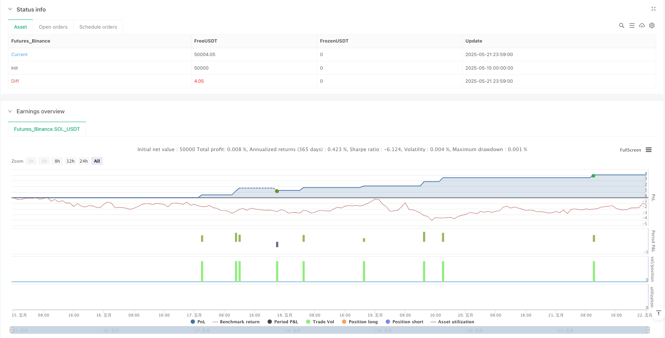Click the search magnifier icon

[x=621, y=25]
